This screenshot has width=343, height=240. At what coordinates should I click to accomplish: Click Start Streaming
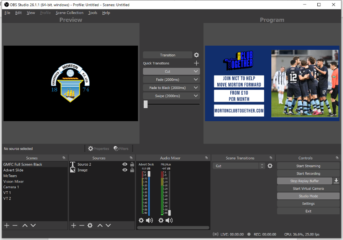pyautogui.click(x=308, y=166)
